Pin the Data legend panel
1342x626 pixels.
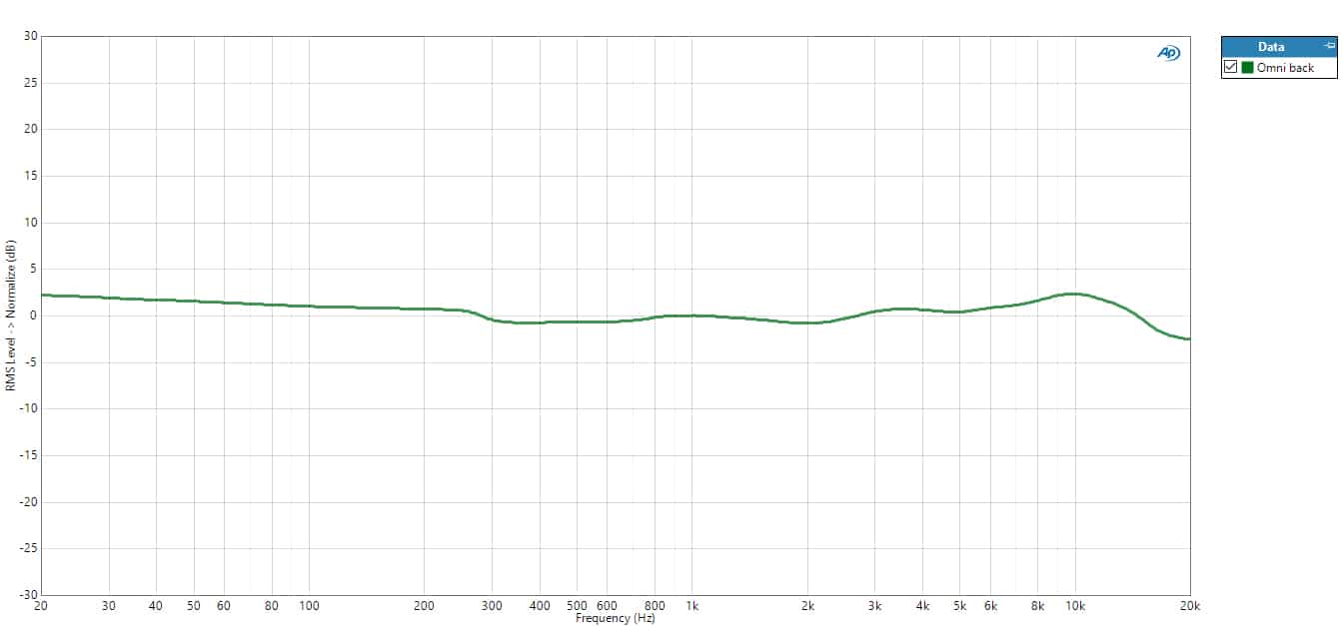pos(1328,46)
